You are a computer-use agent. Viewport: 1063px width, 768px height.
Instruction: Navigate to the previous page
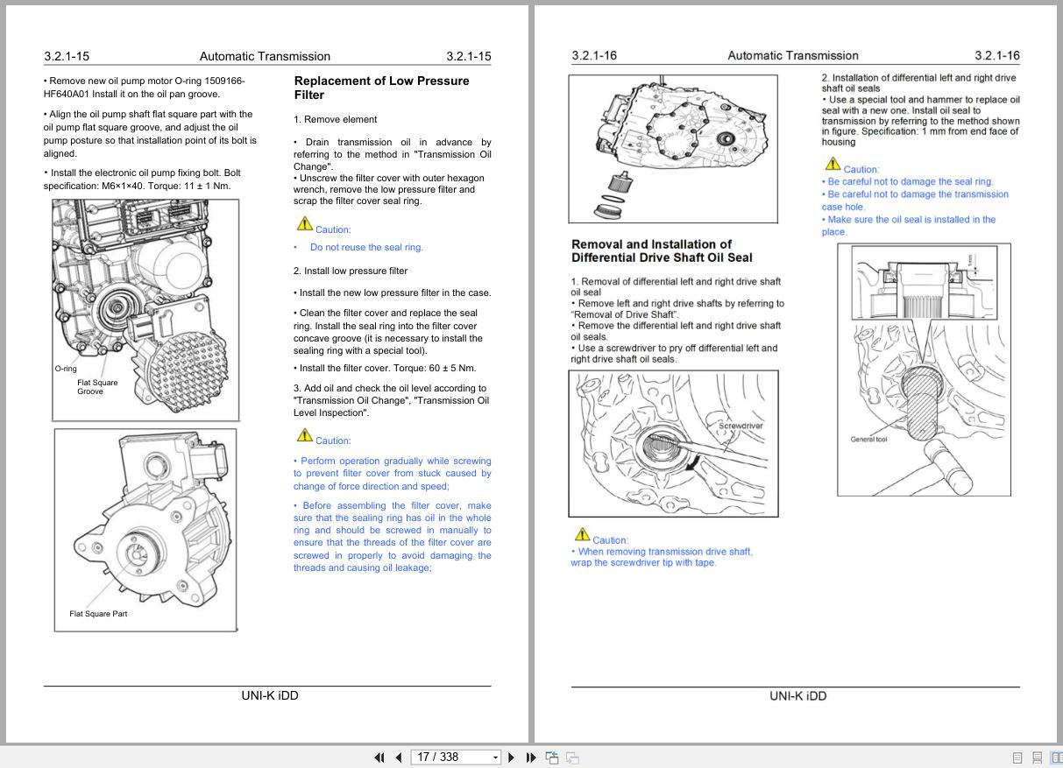point(399,757)
